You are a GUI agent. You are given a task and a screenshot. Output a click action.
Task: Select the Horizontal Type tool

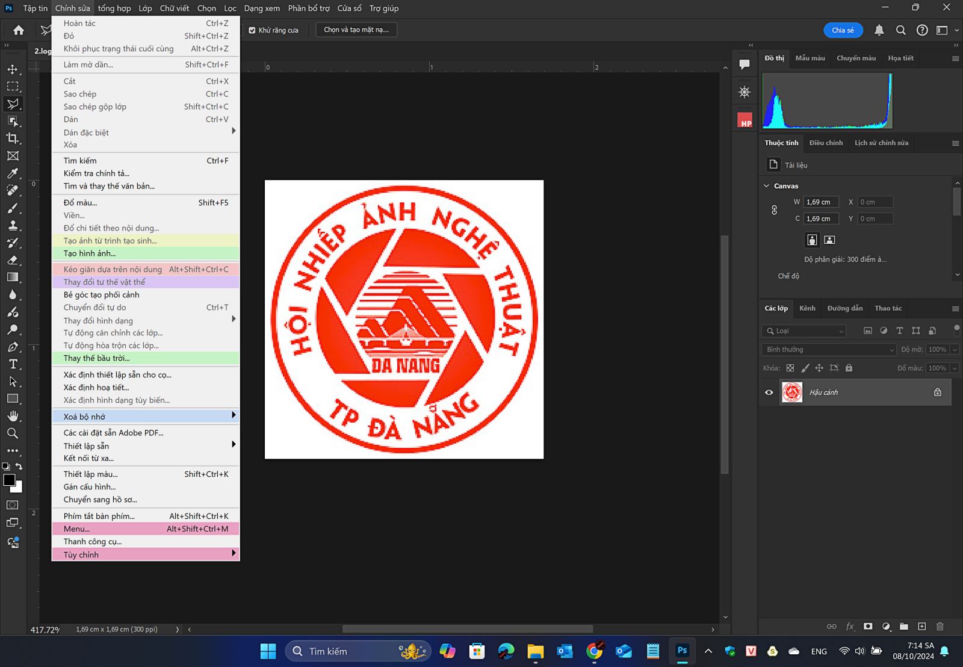click(x=13, y=364)
